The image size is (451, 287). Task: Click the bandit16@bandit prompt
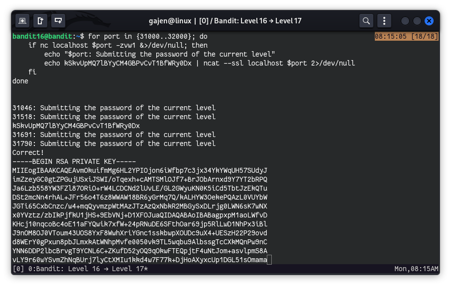pyautogui.click(x=42, y=37)
